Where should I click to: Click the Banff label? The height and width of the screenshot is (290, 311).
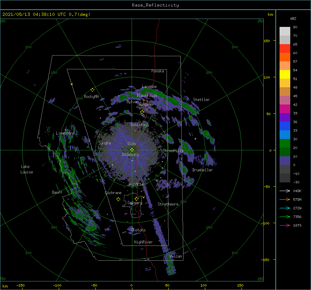57,192
